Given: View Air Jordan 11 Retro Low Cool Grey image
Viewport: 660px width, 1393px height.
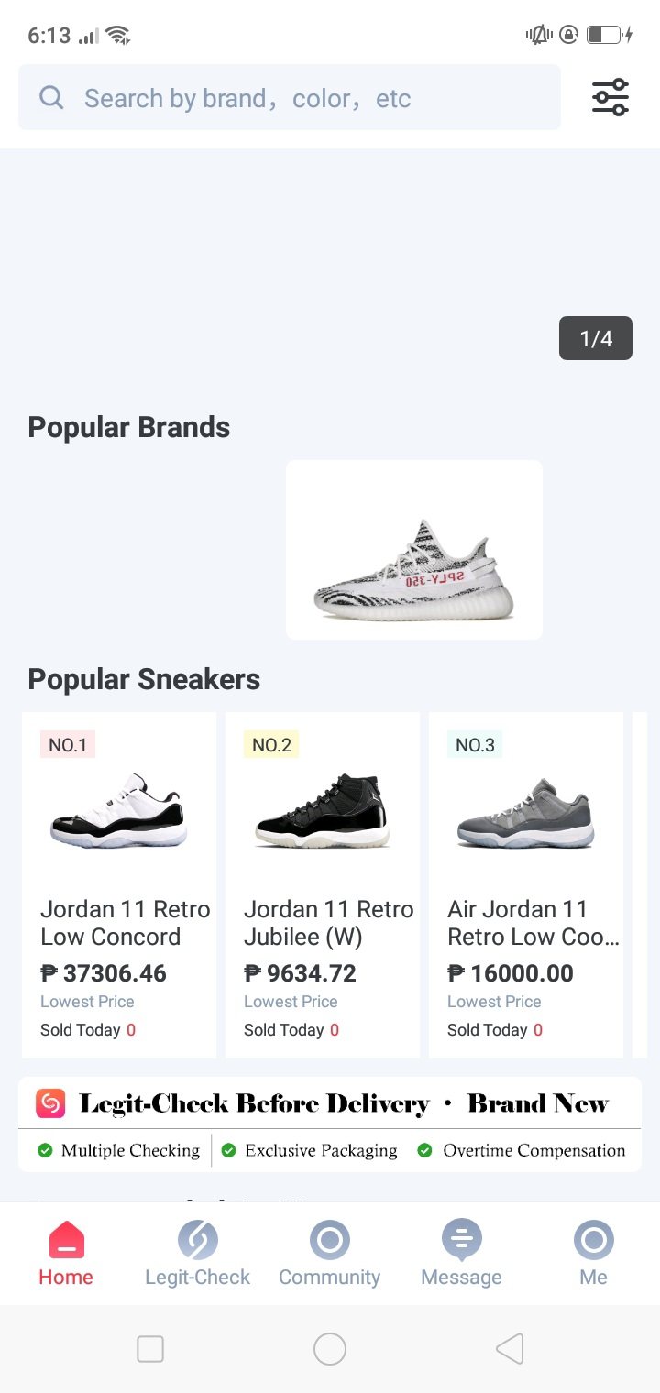Looking at the screenshot, I should click(x=526, y=810).
